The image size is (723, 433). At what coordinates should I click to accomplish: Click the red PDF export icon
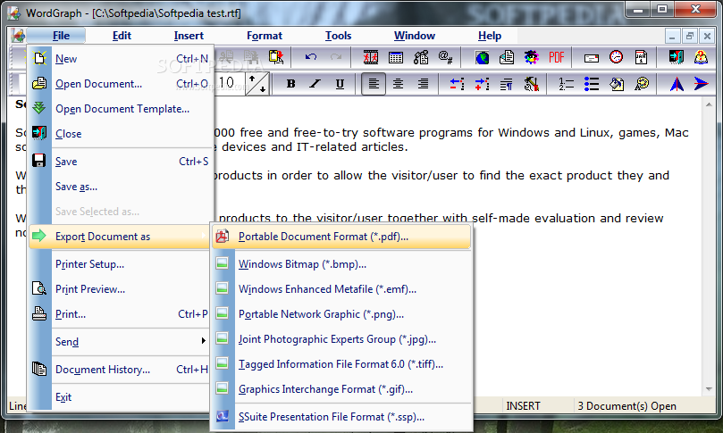(557, 57)
